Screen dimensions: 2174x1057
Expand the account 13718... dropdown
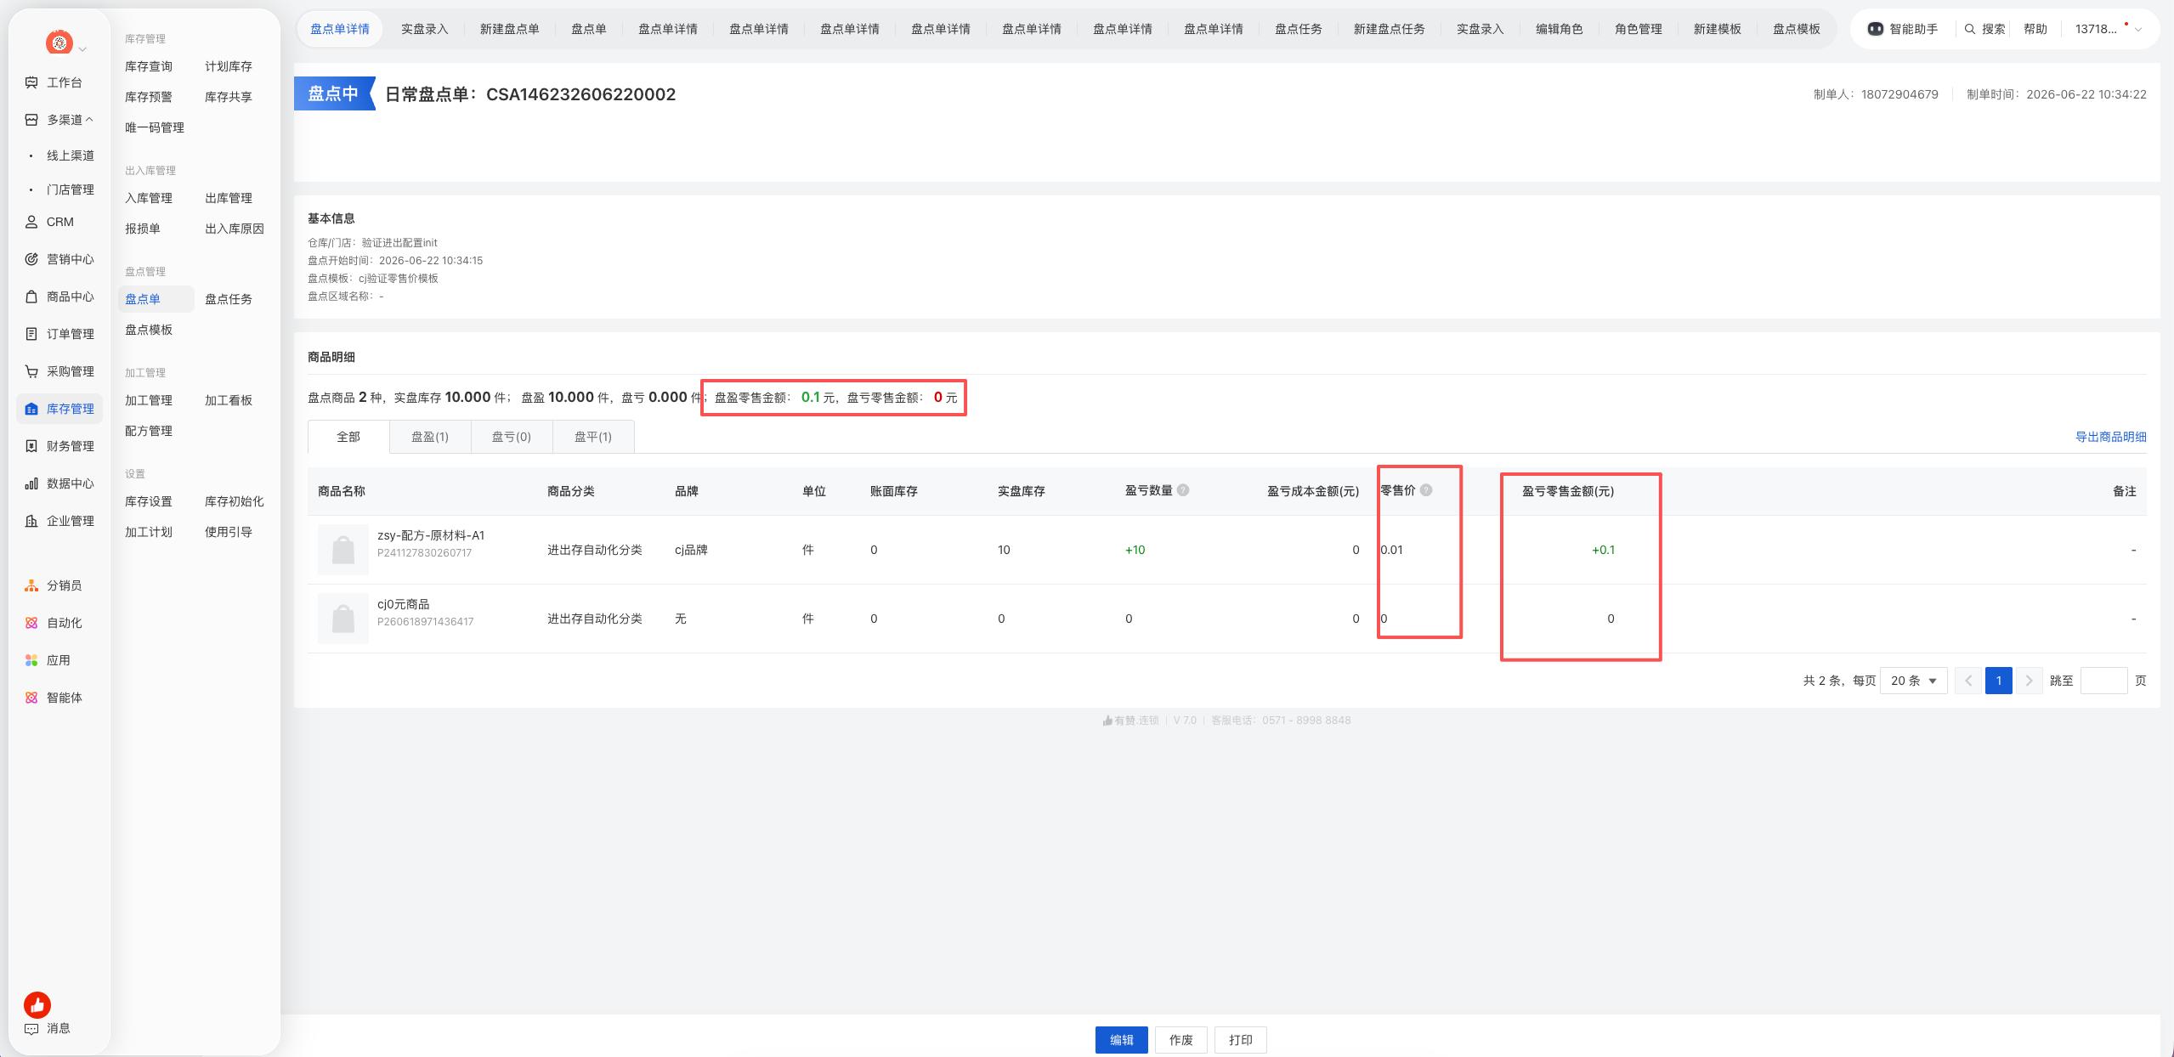coord(2138,29)
